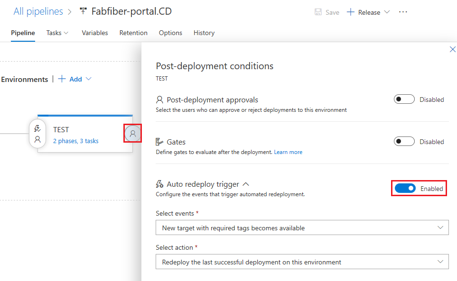The height and width of the screenshot is (281, 457).
Task: Switch to the Variables tab
Action: tap(94, 33)
